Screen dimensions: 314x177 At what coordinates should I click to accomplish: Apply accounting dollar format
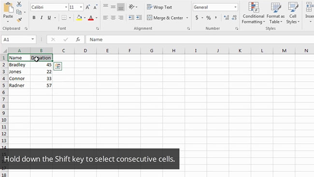197,17
